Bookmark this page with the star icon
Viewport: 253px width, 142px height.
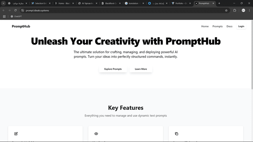(226, 11)
